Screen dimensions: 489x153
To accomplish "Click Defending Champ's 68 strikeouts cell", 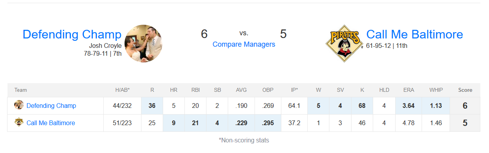I will 362,106.
